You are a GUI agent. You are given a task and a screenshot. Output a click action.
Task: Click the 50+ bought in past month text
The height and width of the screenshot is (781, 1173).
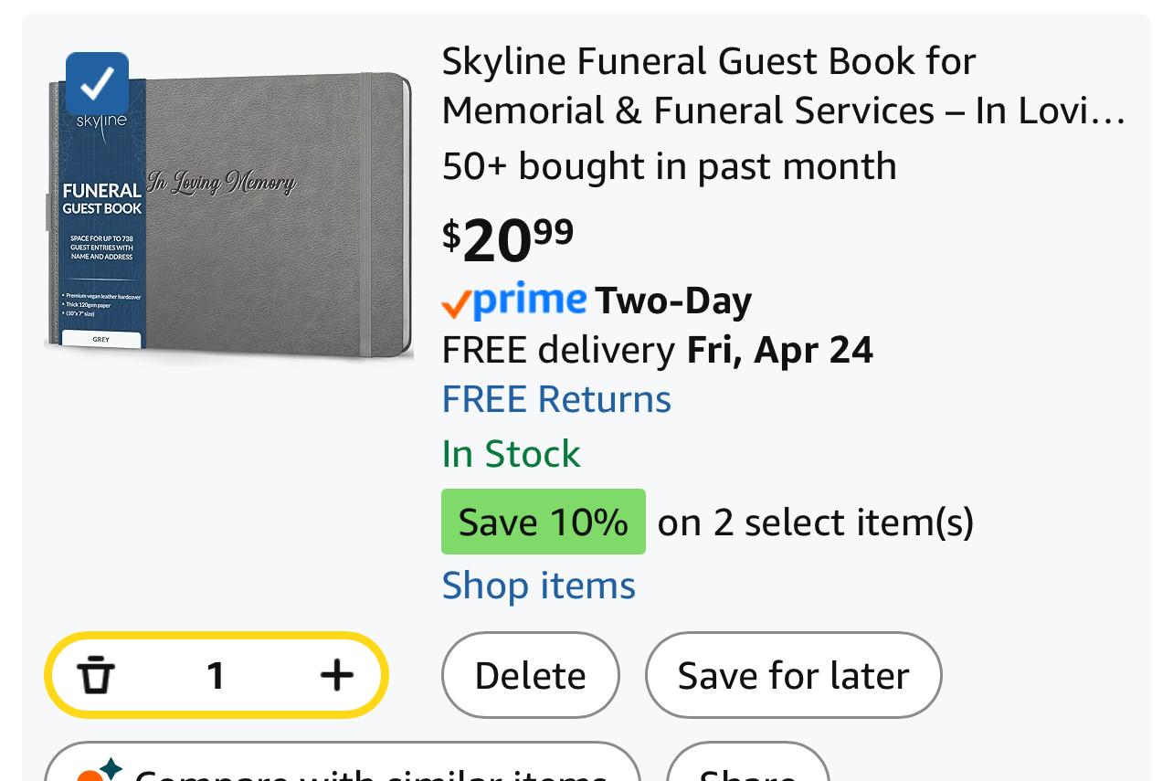point(669,165)
